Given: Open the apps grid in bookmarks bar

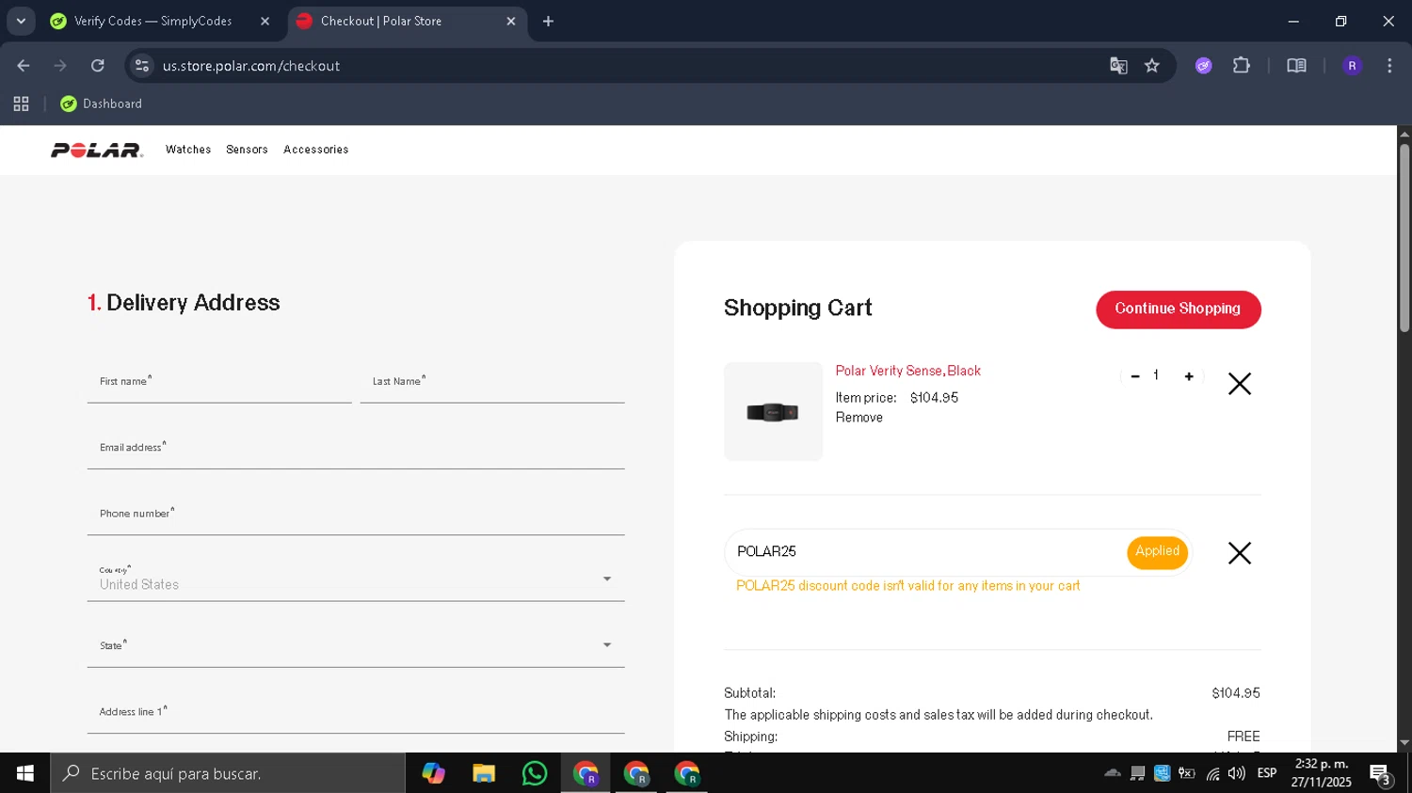Looking at the screenshot, I should 21,104.
